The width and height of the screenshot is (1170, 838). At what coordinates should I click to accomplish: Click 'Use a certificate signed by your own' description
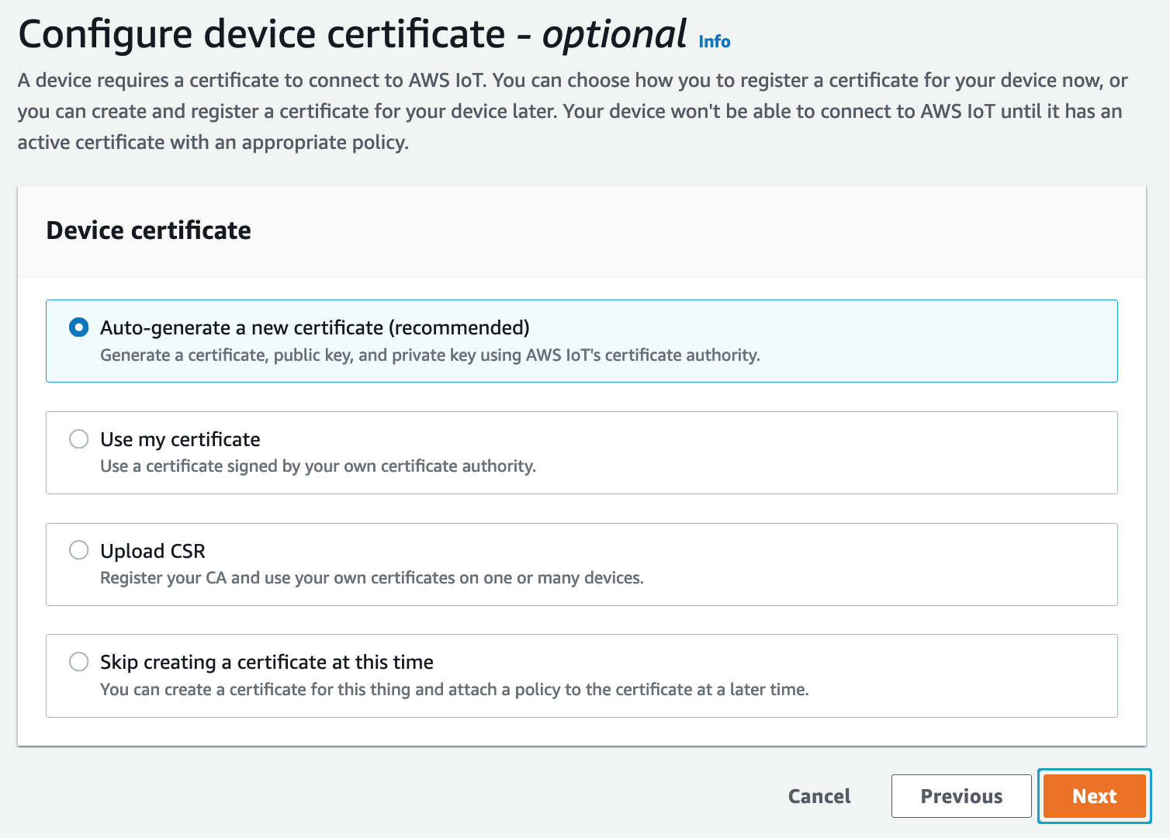[x=318, y=466]
